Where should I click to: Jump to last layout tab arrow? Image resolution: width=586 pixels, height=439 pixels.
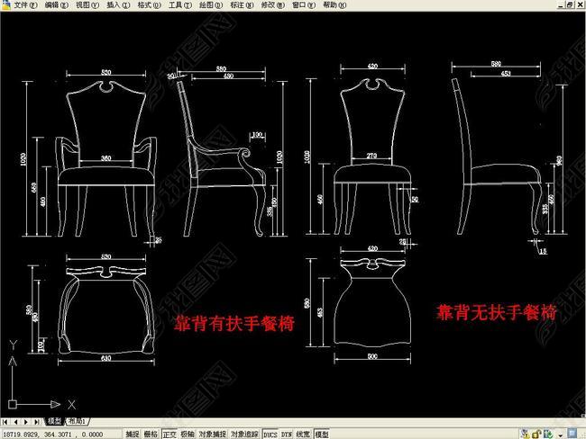click(x=37, y=421)
